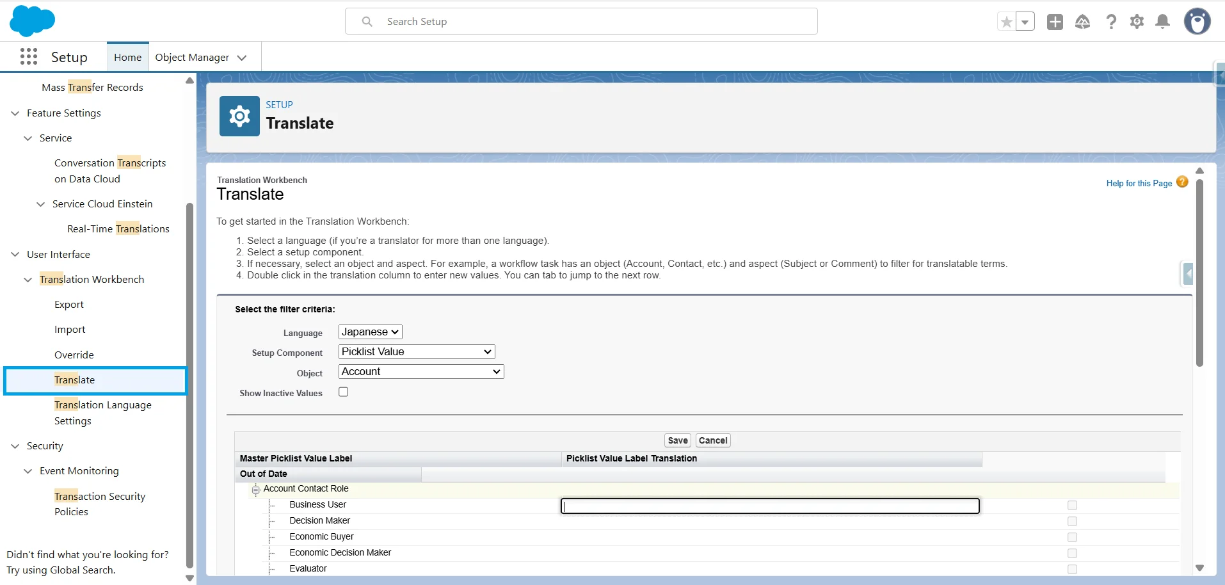1225x585 pixels.
Task: Click the Economic Decision Maker row label
Action: 340,552
